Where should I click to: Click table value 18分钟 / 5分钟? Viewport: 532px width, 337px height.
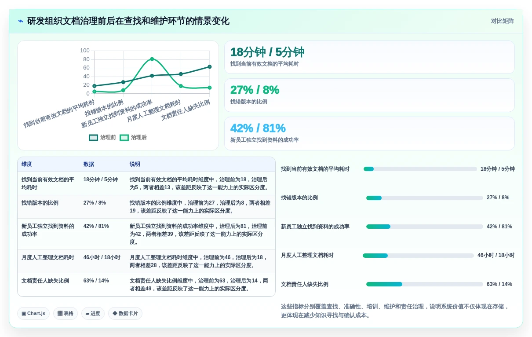(x=101, y=179)
